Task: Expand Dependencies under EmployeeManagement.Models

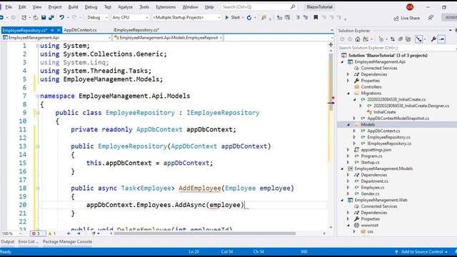Action: (348, 175)
